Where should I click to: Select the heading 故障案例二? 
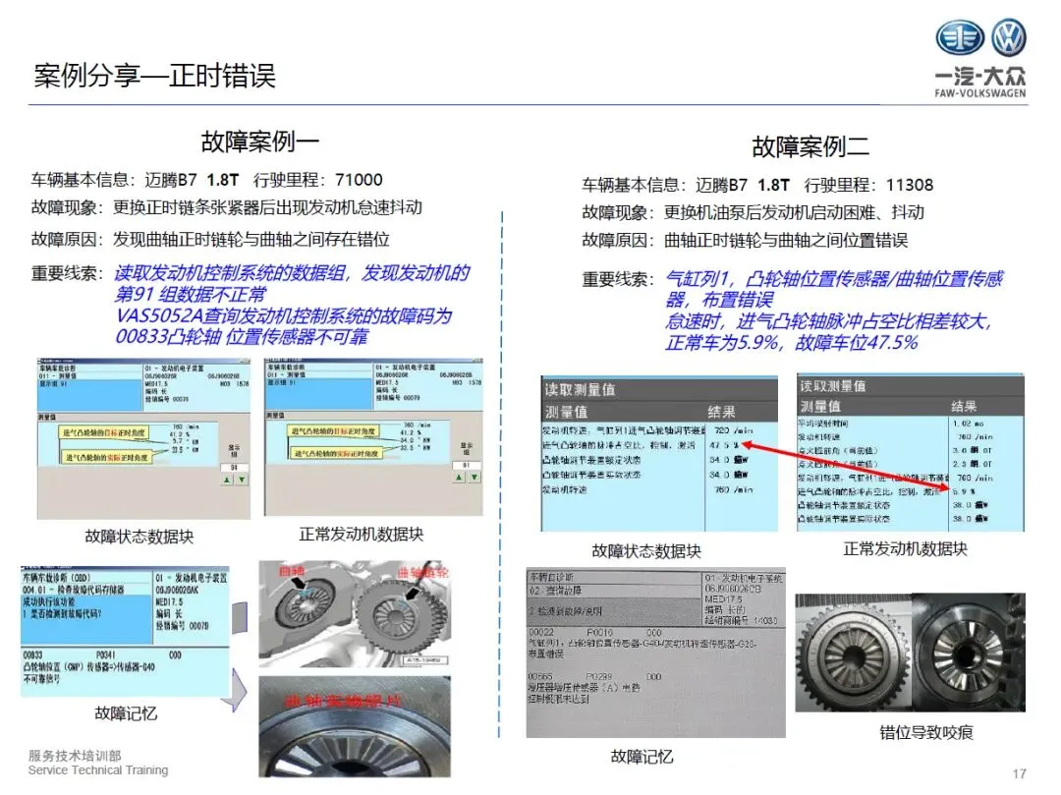[810, 146]
